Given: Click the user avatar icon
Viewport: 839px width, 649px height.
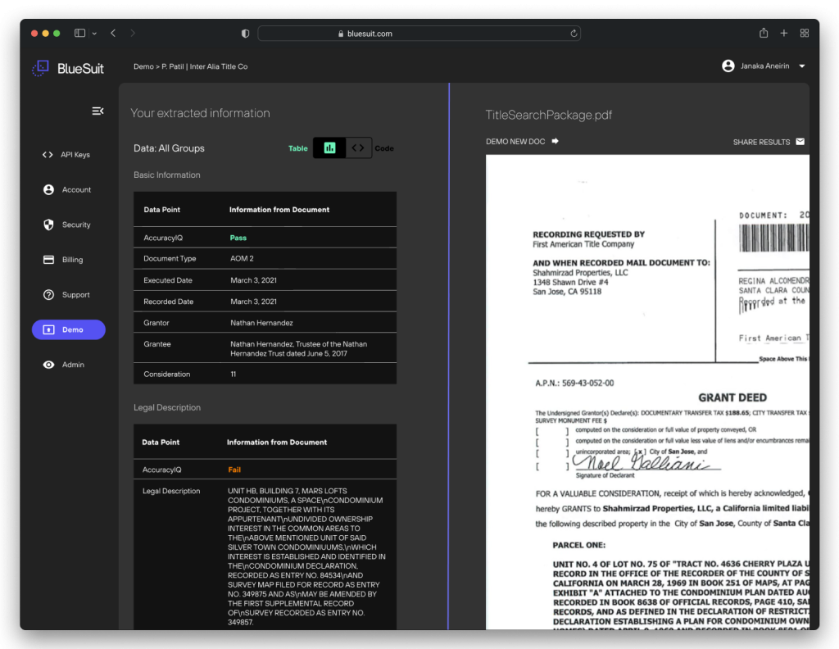Looking at the screenshot, I should [x=728, y=66].
